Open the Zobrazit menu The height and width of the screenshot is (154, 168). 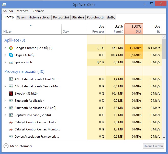click(38, 11)
